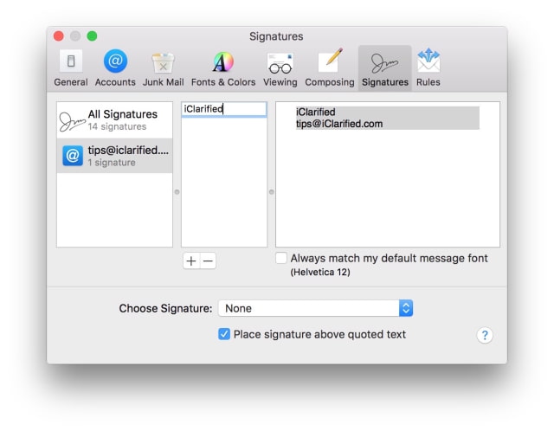
Task: Click the help question mark button
Action: click(485, 335)
